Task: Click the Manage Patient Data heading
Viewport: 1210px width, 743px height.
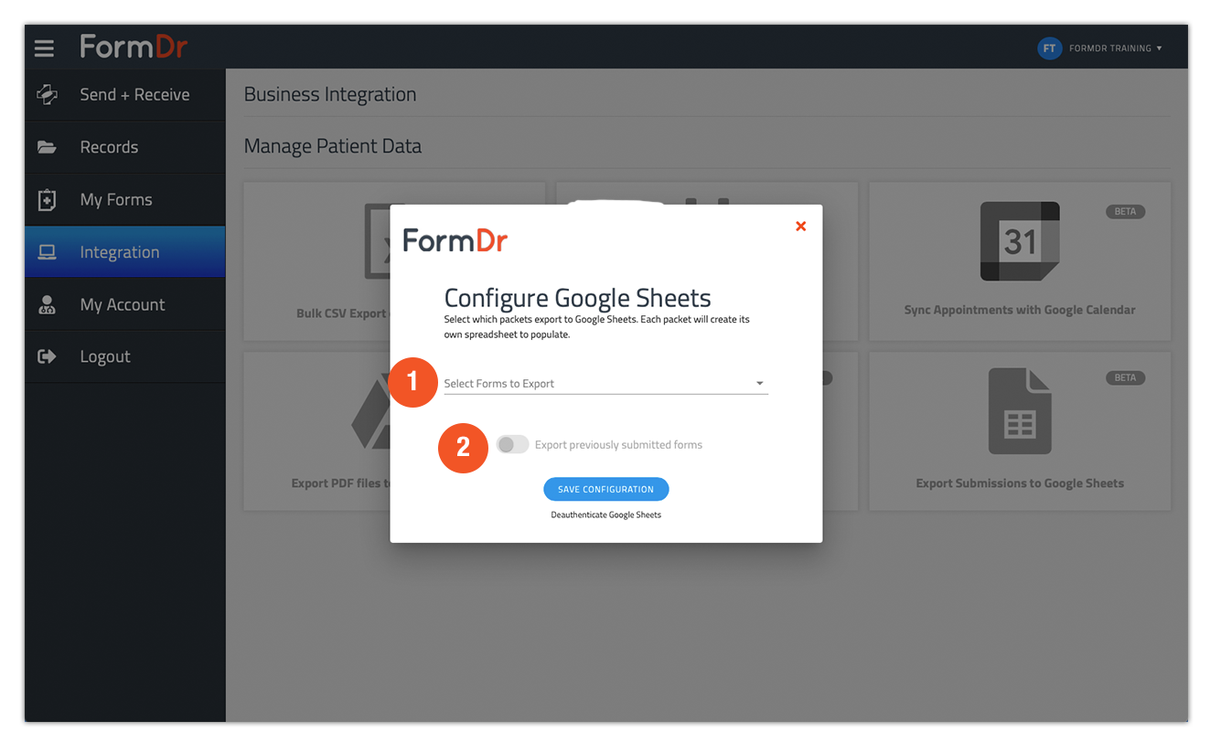Action: tap(333, 146)
